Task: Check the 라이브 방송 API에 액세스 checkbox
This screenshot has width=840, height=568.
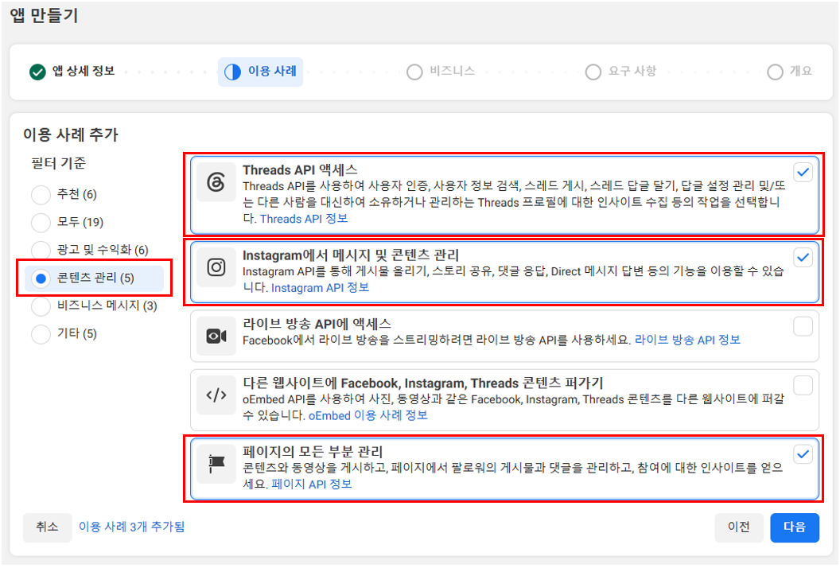Action: 803,326
